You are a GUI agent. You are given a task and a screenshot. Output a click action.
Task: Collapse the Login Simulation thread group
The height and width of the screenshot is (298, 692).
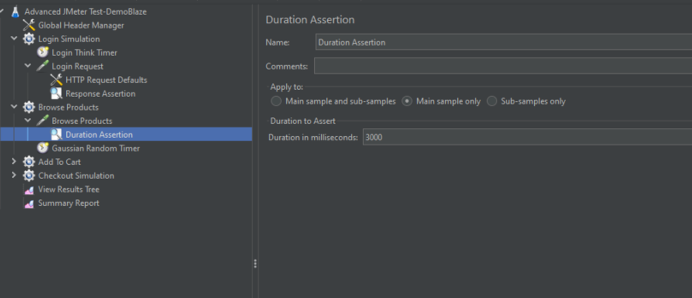tap(14, 38)
